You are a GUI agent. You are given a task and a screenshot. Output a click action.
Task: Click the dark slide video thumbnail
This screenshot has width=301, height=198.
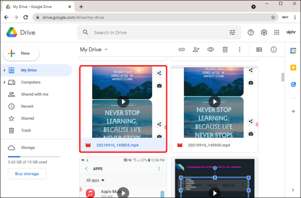[x=215, y=178]
